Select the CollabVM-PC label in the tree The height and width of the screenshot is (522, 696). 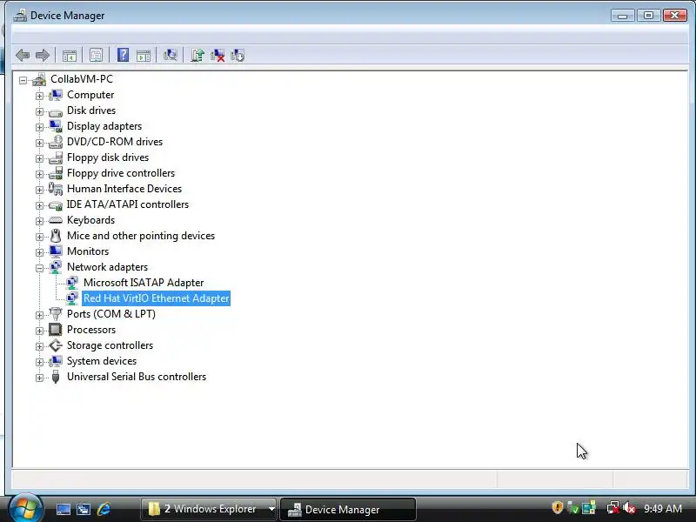point(82,79)
